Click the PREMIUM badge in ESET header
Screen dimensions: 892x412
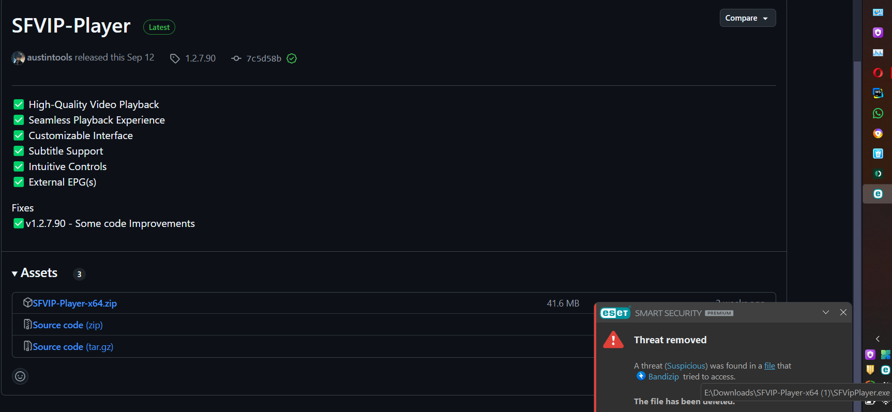click(719, 313)
